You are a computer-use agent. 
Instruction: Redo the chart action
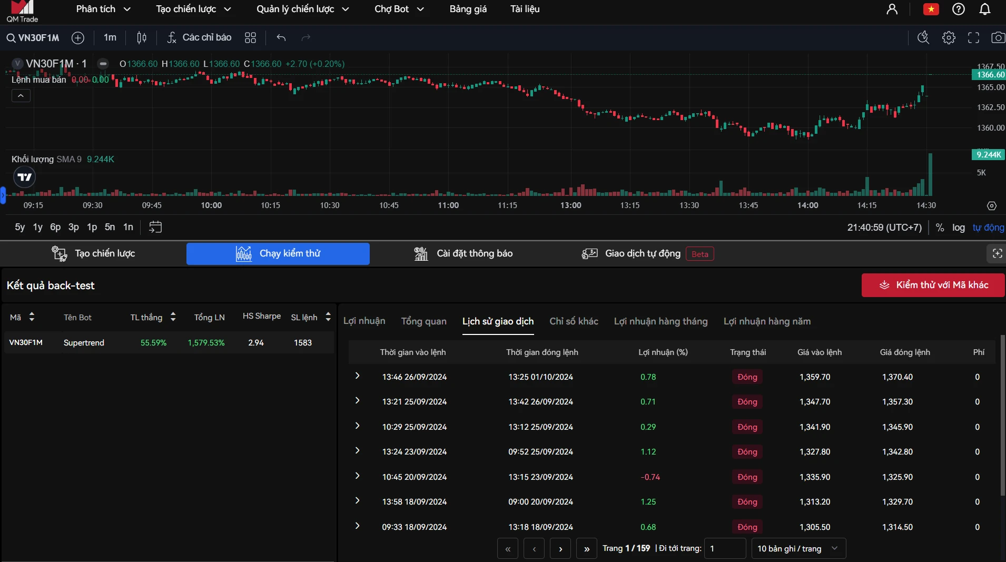click(x=306, y=38)
